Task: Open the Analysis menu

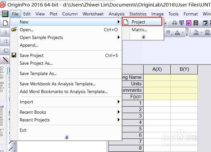Action: (x=116, y=14)
